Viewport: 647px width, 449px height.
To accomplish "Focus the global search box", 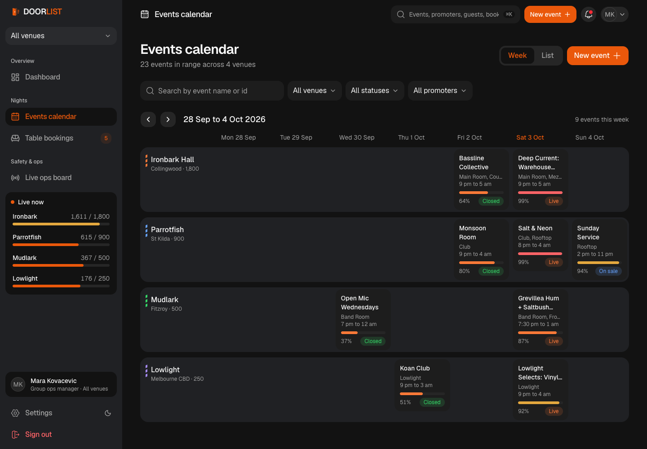I will [x=455, y=14].
